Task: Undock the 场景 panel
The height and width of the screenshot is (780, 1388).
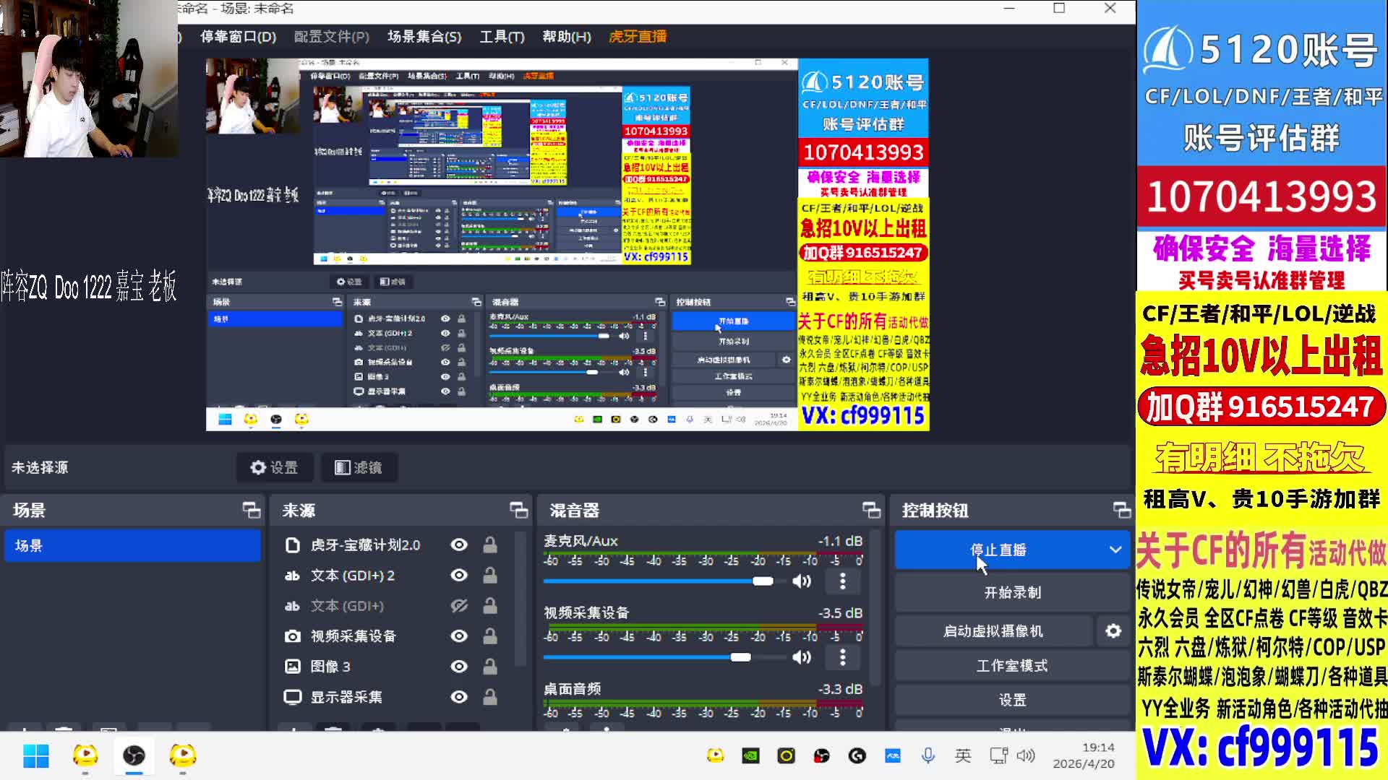Action: pyautogui.click(x=251, y=511)
